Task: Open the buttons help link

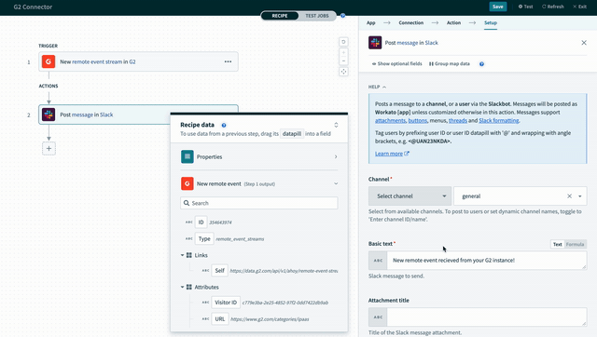Action: [418, 120]
